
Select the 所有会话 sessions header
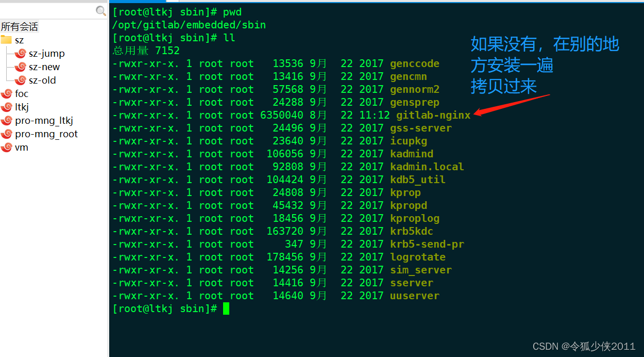pos(19,26)
